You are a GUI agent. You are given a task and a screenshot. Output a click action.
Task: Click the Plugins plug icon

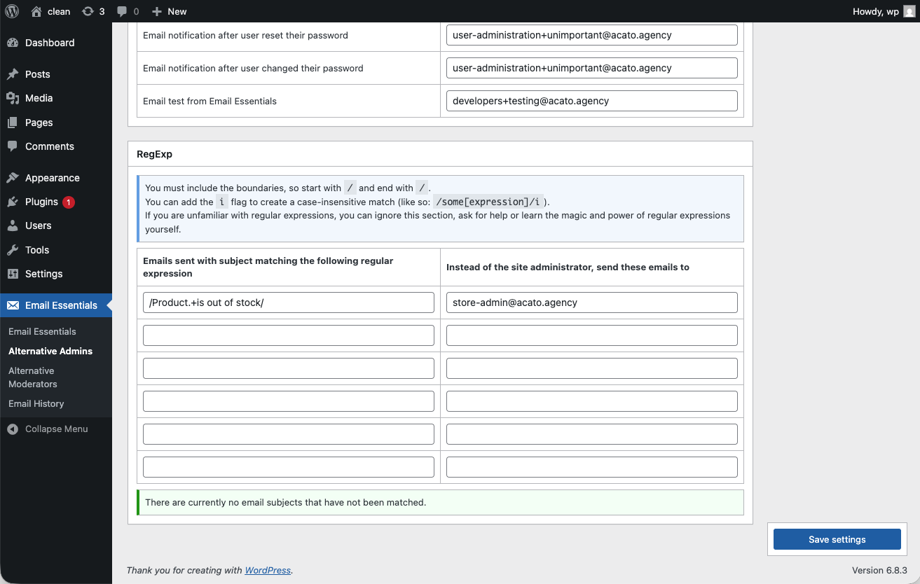[13, 202]
